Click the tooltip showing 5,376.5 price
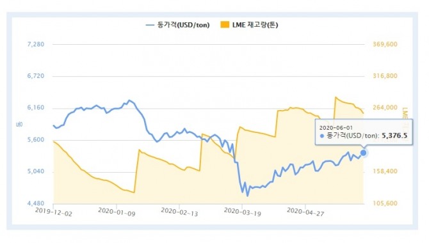The height and width of the screenshot is (243, 429). [x=364, y=132]
